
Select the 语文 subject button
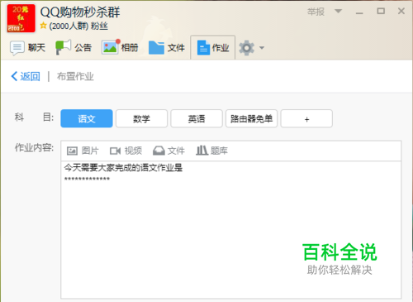point(87,118)
